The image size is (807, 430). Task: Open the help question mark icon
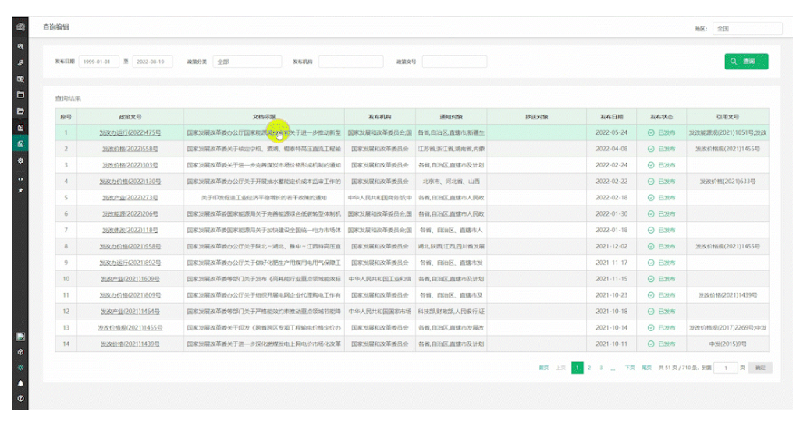pos(20,399)
